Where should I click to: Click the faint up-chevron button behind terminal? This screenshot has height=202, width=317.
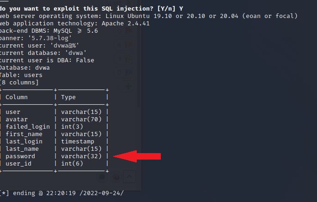(x=130, y=176)
